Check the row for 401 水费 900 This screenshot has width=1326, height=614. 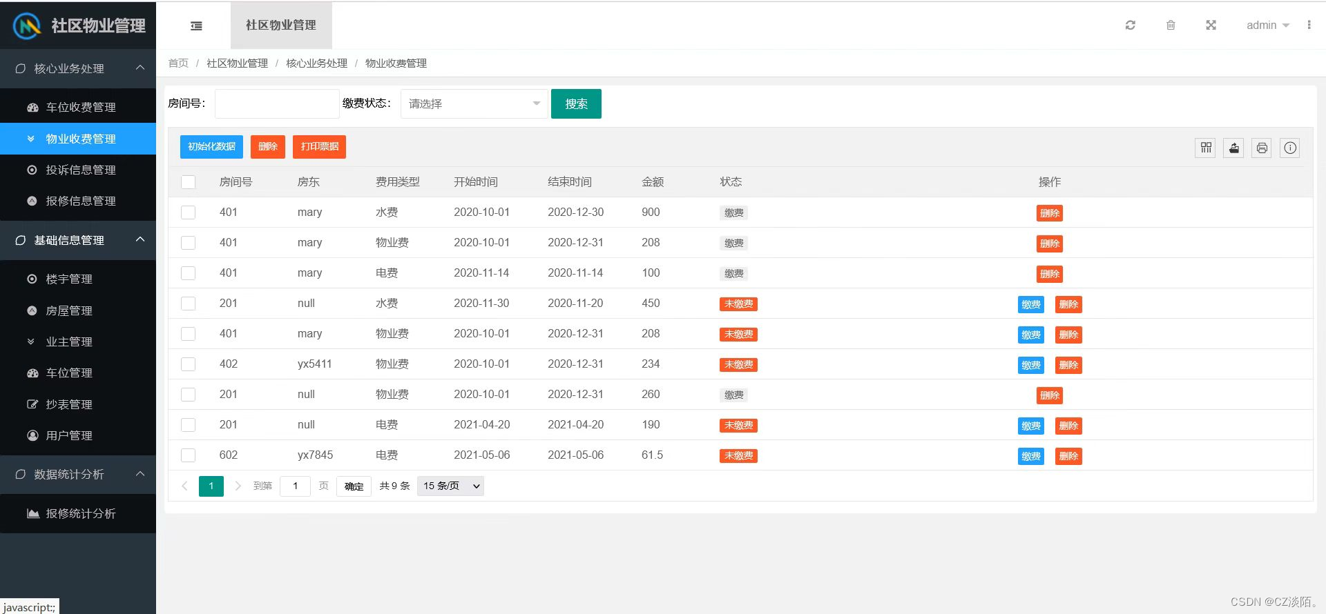click(188, 212)
